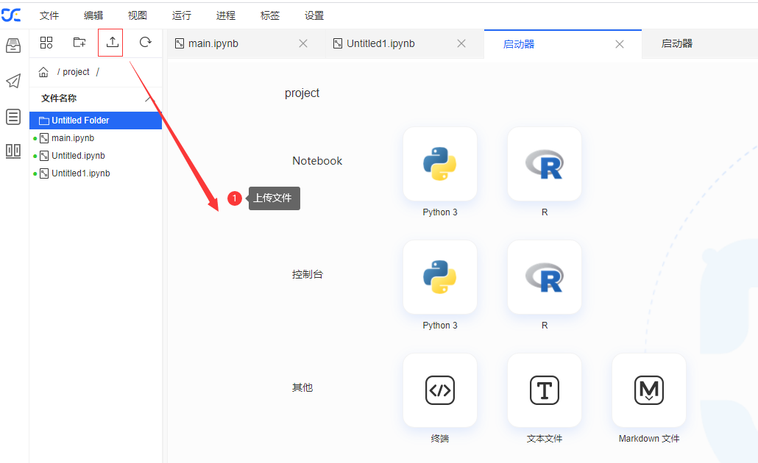Image resolution: width=758 pixels, height=463 pixels.
Task: Click the project breadcrumb link
Action: point(76,72)
